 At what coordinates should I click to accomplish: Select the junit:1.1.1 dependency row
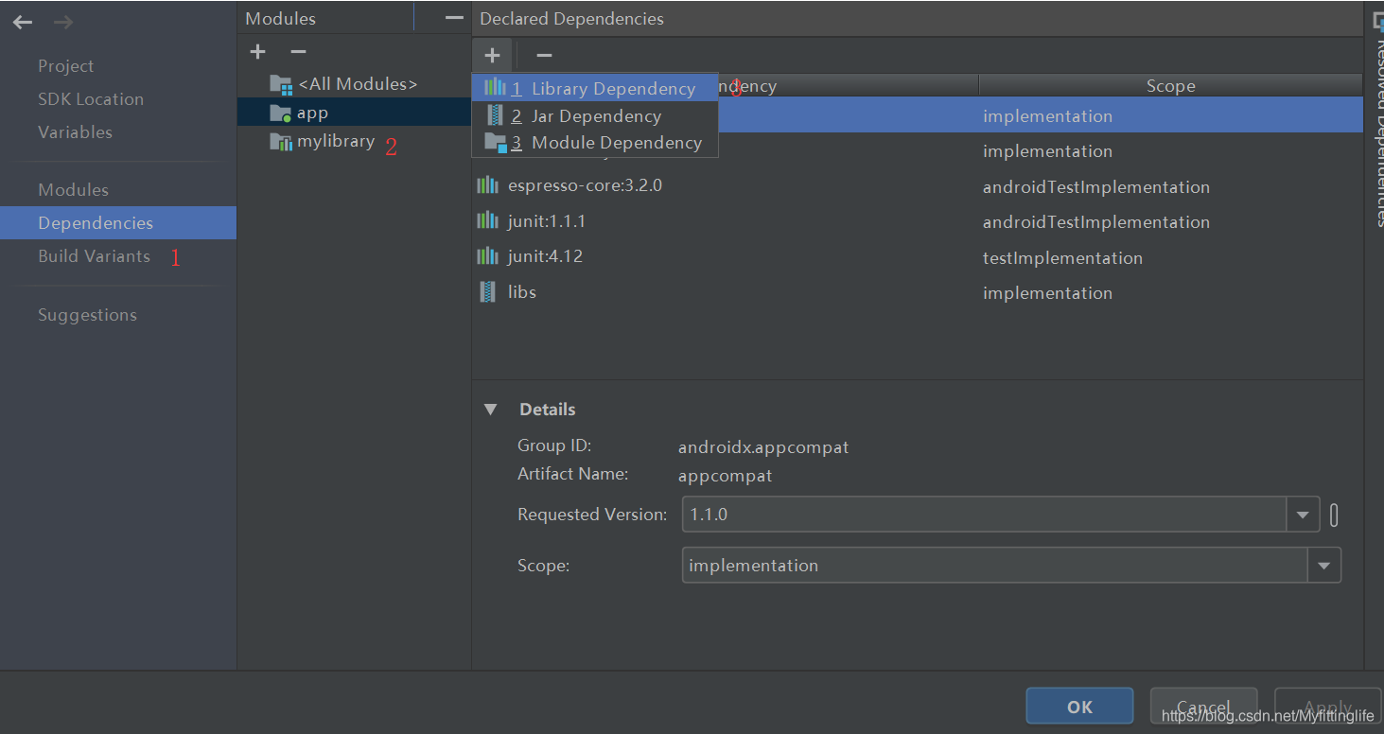click(917, 221)
